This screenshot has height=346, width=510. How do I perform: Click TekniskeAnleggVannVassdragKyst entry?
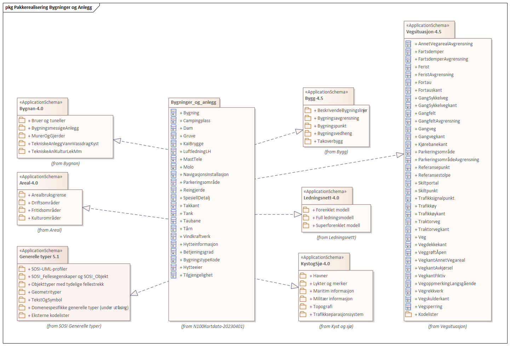[x=63, y=143]
